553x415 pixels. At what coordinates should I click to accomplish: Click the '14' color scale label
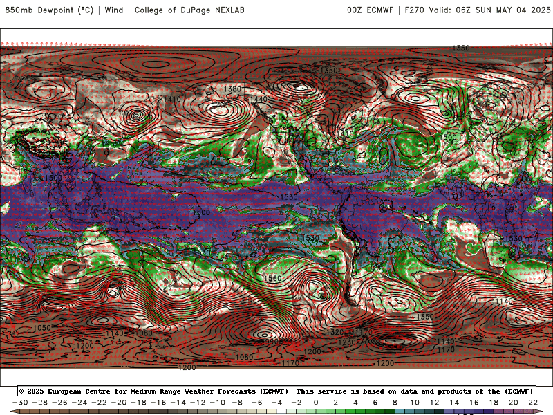454,403
